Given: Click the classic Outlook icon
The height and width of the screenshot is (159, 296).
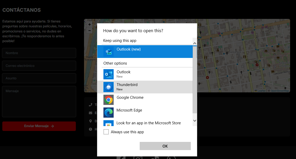Looking at the screenshot, I should [109, 74].
